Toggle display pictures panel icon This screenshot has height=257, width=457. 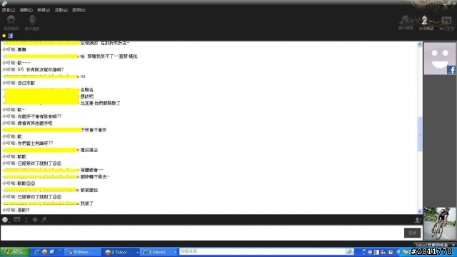pyautogui.click(x=418, y=220)
